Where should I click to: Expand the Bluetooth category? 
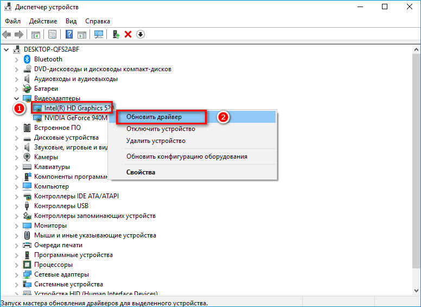(x=16, y=59)
